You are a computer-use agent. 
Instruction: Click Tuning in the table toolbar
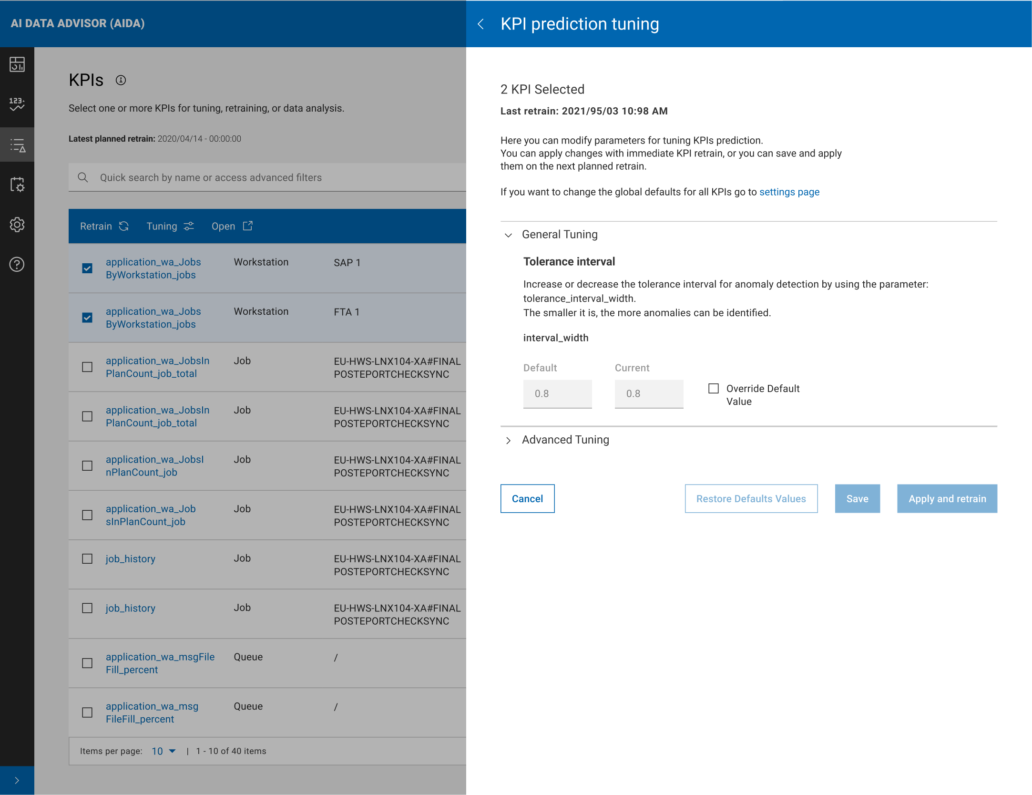[170, 226]
